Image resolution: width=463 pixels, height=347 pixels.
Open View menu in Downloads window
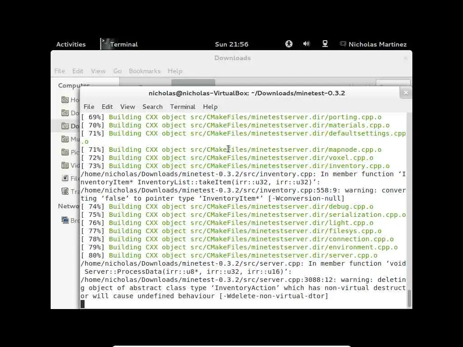pyautogui.click(x=98, y=71)
